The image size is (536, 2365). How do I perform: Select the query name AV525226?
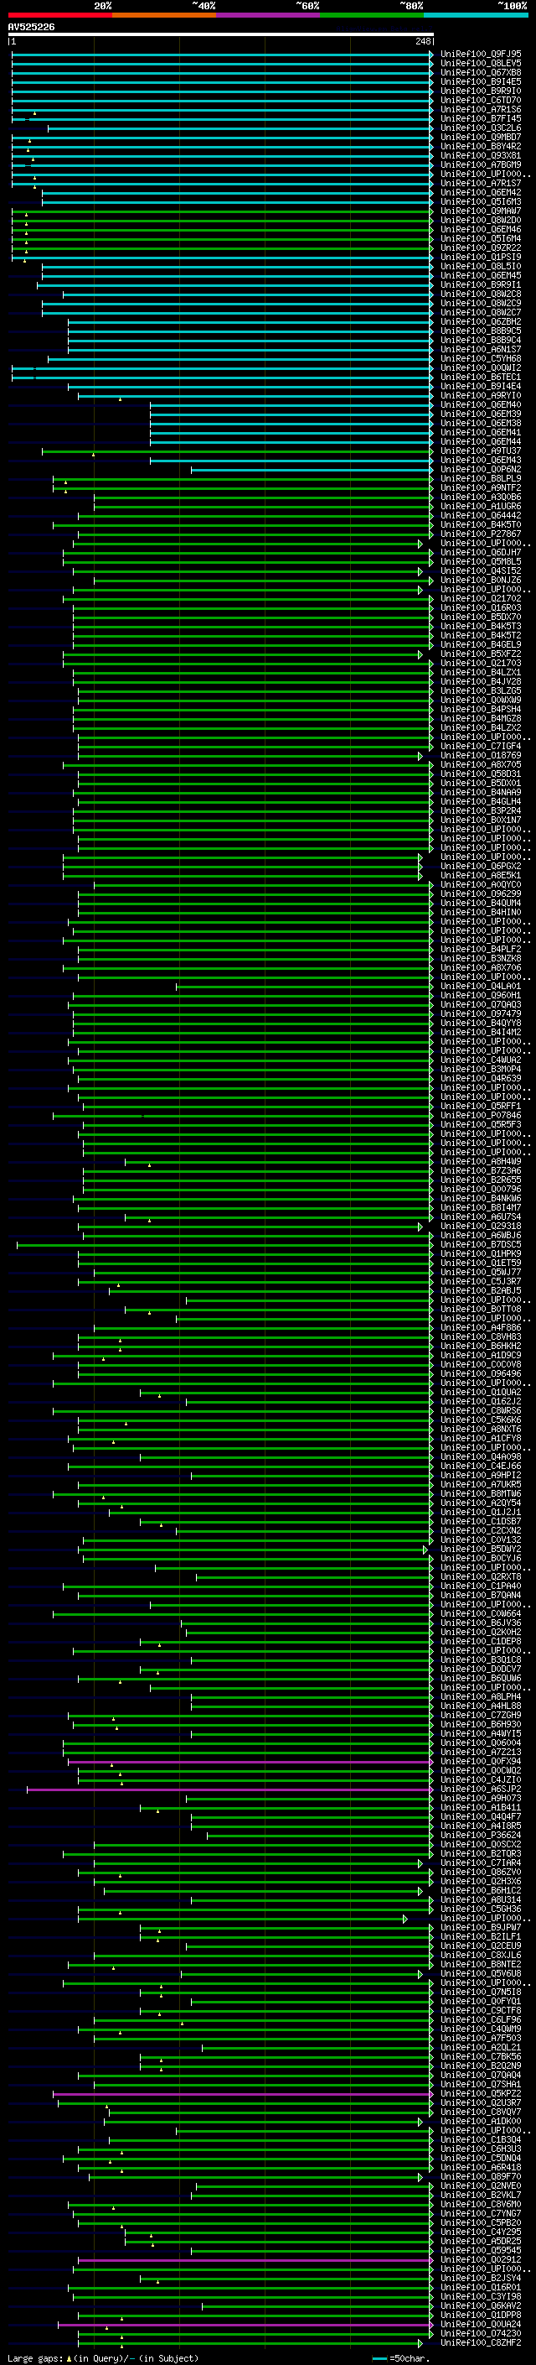click(31, 28)
